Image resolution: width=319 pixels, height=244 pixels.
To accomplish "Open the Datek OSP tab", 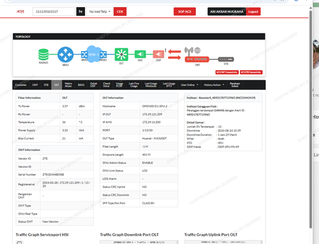I will click(94, 85).
